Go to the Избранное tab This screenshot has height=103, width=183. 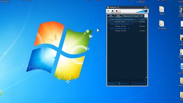click(127, 16)
